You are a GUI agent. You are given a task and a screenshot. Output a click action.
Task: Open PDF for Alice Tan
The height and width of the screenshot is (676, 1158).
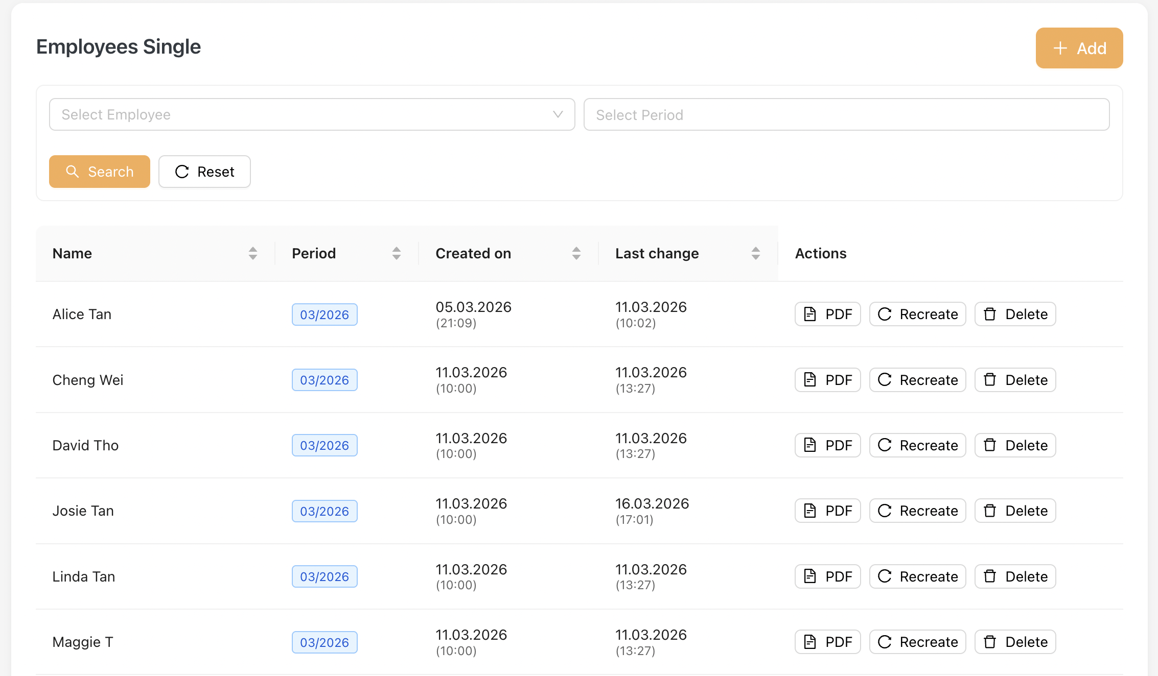pyautogui.click(x=827, y=314)
